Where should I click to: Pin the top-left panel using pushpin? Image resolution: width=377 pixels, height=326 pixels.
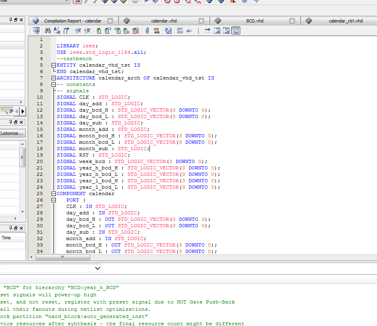[x=10, y=20]
